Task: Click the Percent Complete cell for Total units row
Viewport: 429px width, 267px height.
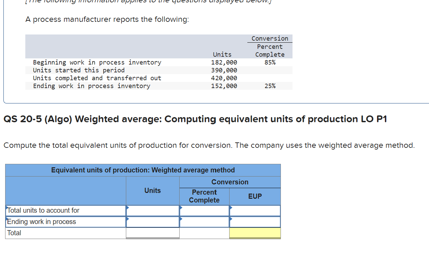Action: point(204,211)
